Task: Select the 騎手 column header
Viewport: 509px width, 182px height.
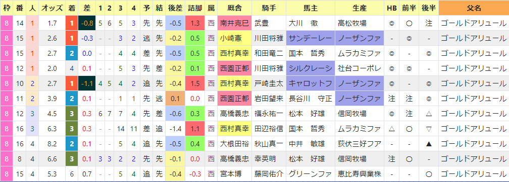Action: tap(269, 8)
